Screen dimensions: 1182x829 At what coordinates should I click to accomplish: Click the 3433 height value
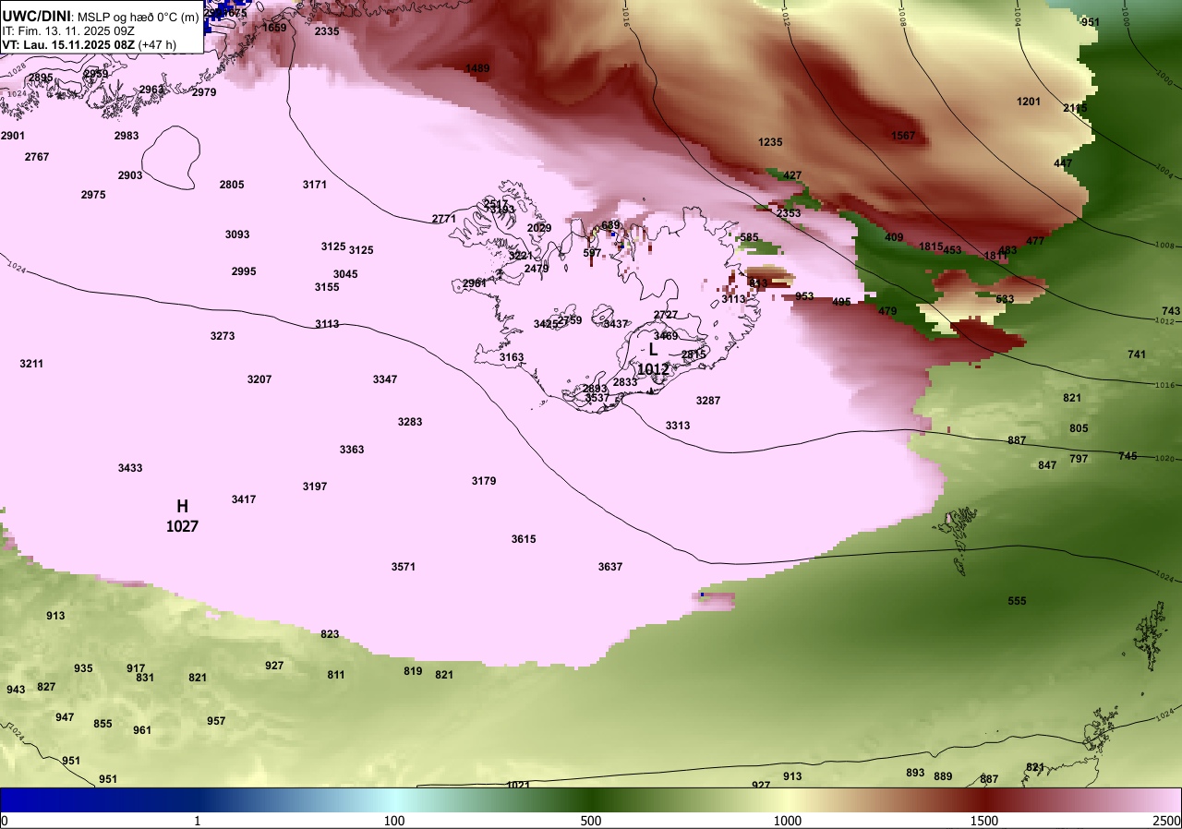tap(130, 468)
